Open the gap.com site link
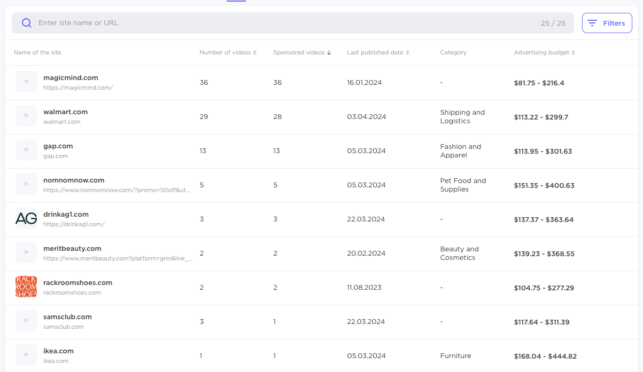 [58, 146]
